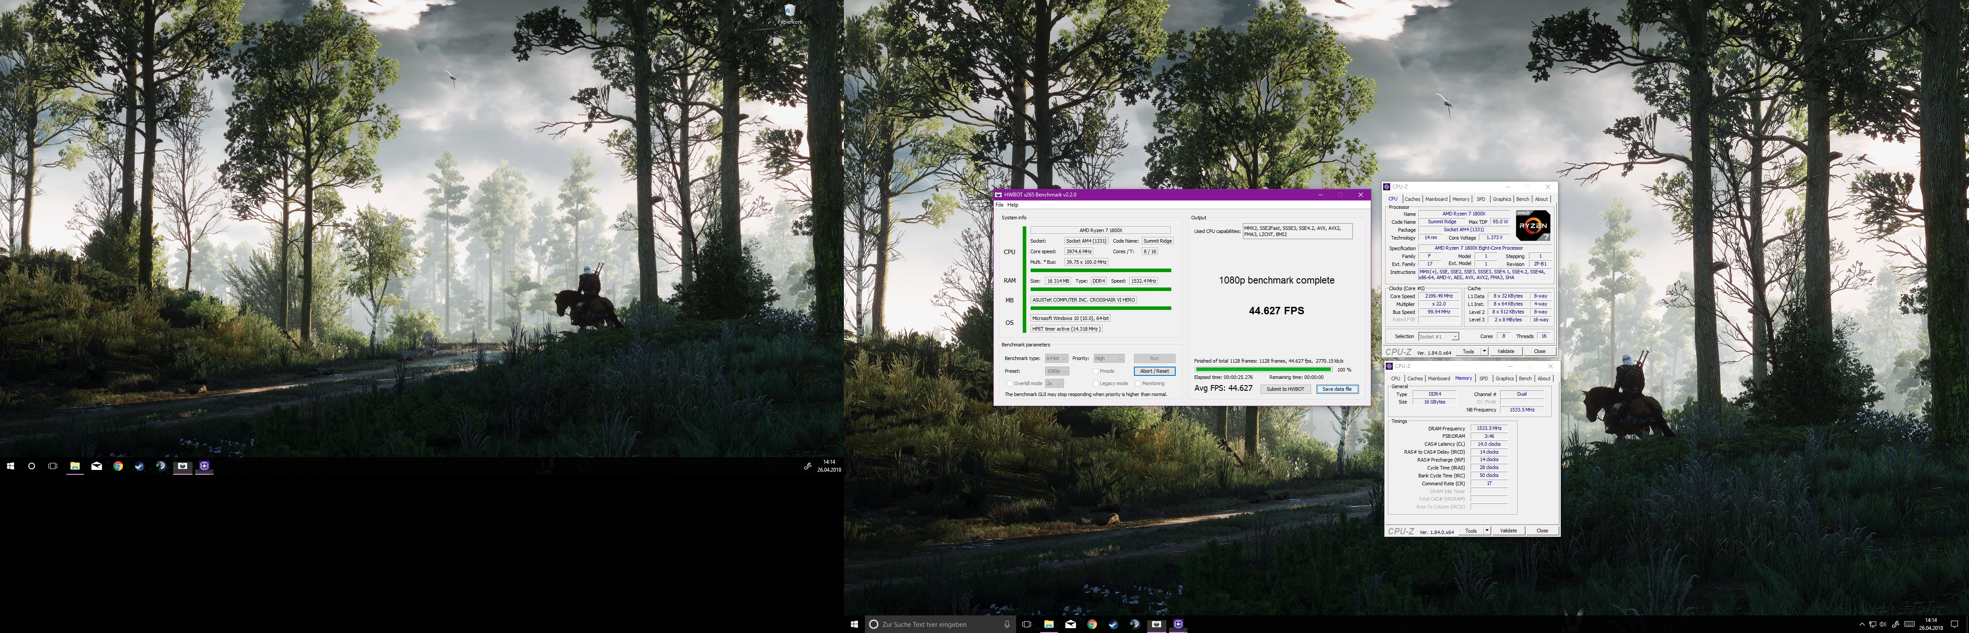The width and height of the screenshot is (1969, 633).
Task: Open Priority High dropdown
Action: click(x=1108, y=358)
